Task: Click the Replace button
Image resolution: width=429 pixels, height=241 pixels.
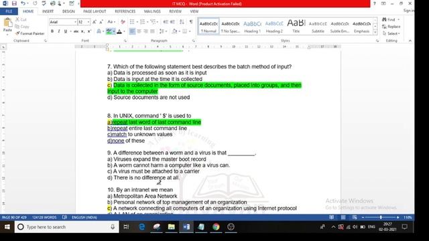Action: pos(391,27)
